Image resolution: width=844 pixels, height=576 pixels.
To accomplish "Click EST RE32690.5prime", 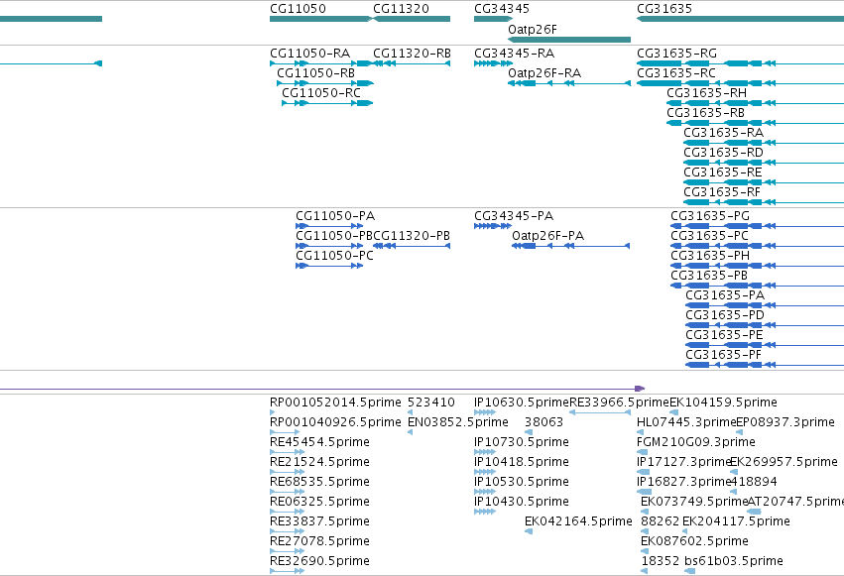I will [x=319, y=562].
